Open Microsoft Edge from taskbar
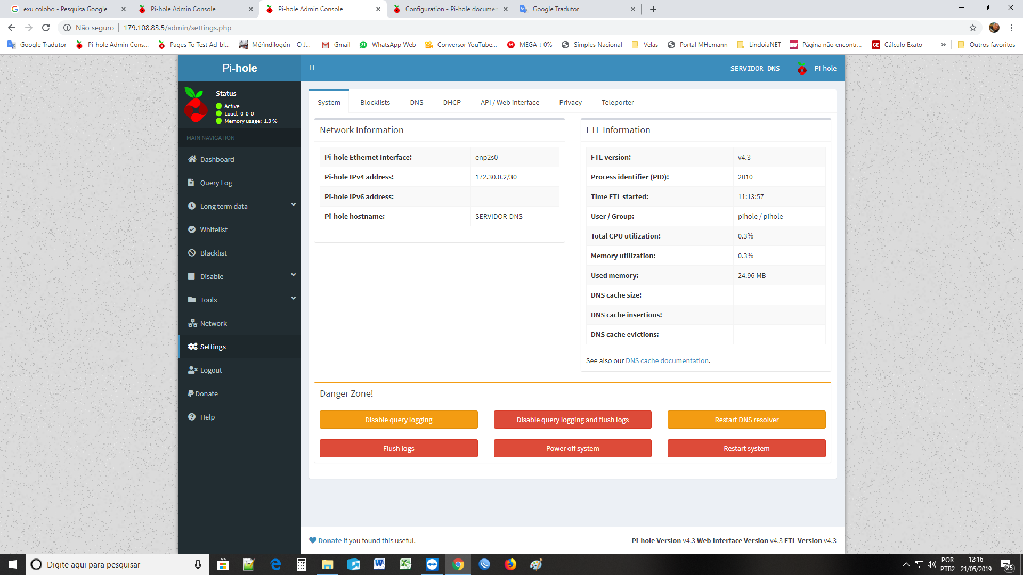This screenshot has width=1023, height=575. (275, 564)
